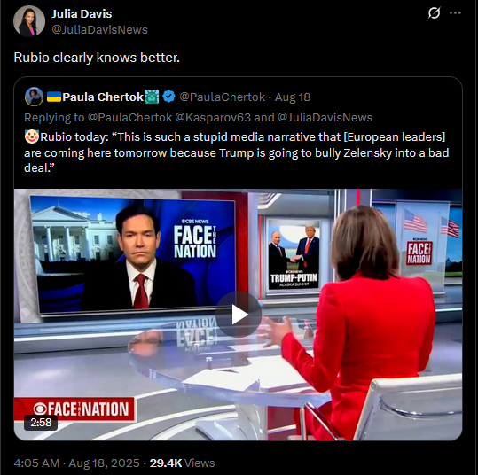This screenshot has width=478, height=475.
Task: Click Paula Chertok's small avatar
Action: pos(34,97)
